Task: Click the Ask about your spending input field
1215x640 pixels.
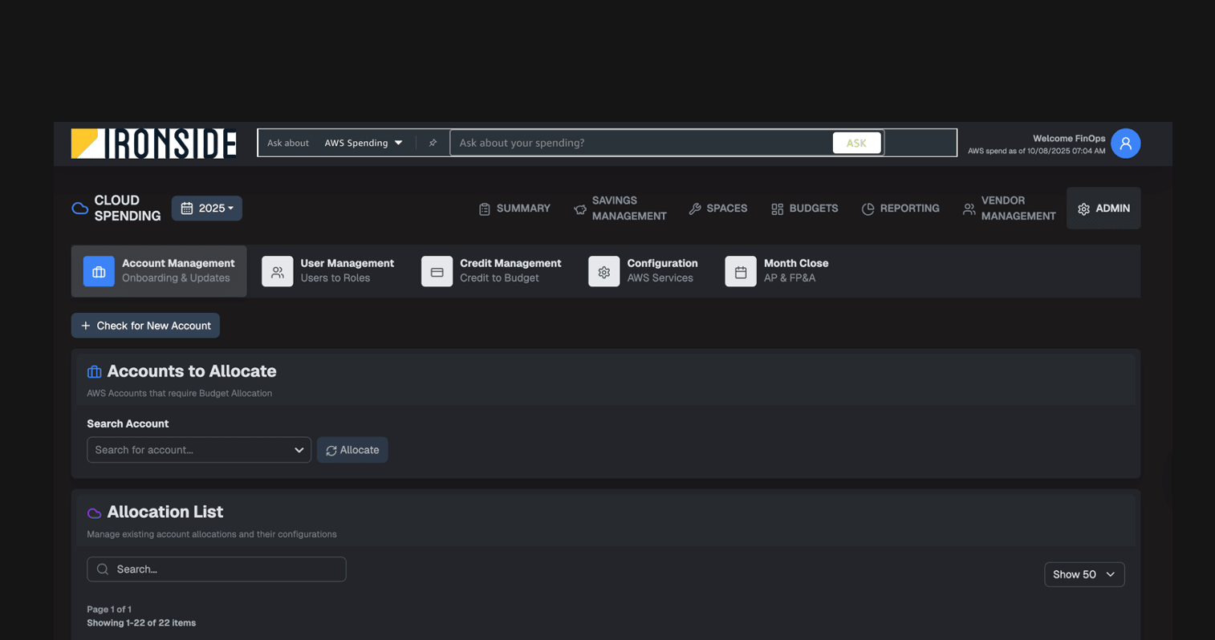Action: coord(642,143)
